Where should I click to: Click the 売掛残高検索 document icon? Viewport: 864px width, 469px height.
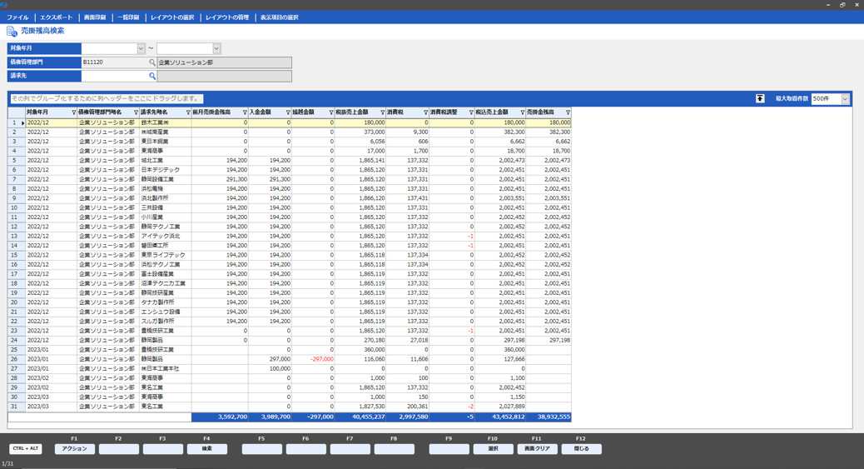12,32
